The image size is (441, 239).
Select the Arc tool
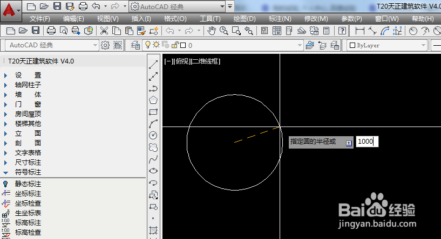pos(153,124)
